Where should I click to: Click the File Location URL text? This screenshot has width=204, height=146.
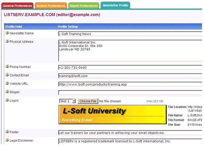[195, 109]
